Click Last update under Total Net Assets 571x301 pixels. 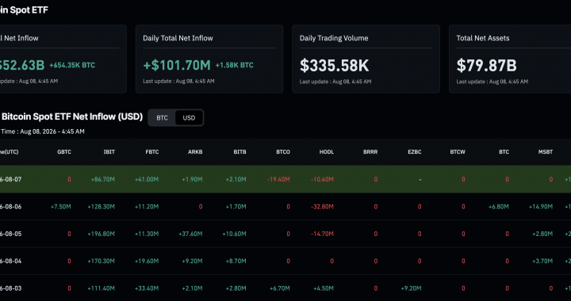point(492,82)
